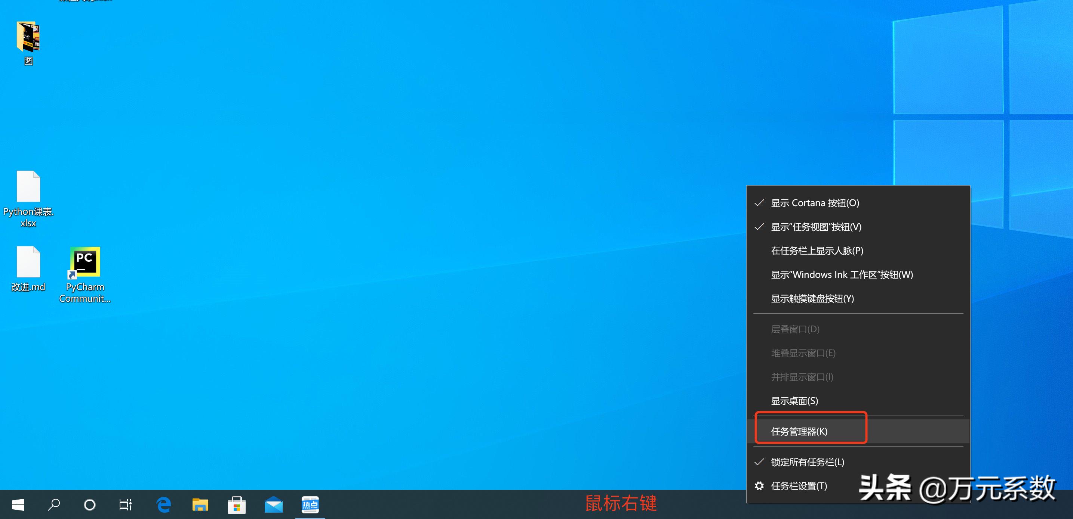1073x519 pixels.
Task: Click the Cortana circle icon in taskbar
Action: point(90,504)
